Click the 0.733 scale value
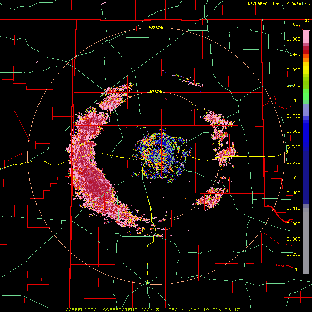 (294, 116)
